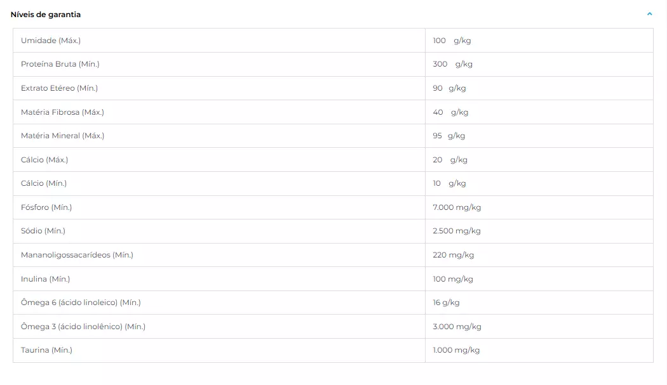This screenshot has width=667, height=385.
Task: Select the 300 g/kg protein value
Action: (452, 64)
